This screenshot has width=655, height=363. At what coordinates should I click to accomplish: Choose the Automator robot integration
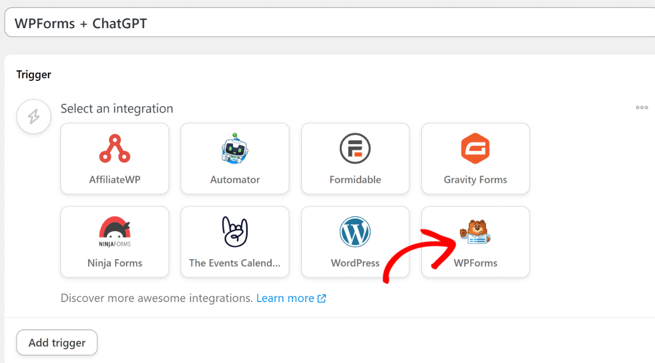click(235, 158)
